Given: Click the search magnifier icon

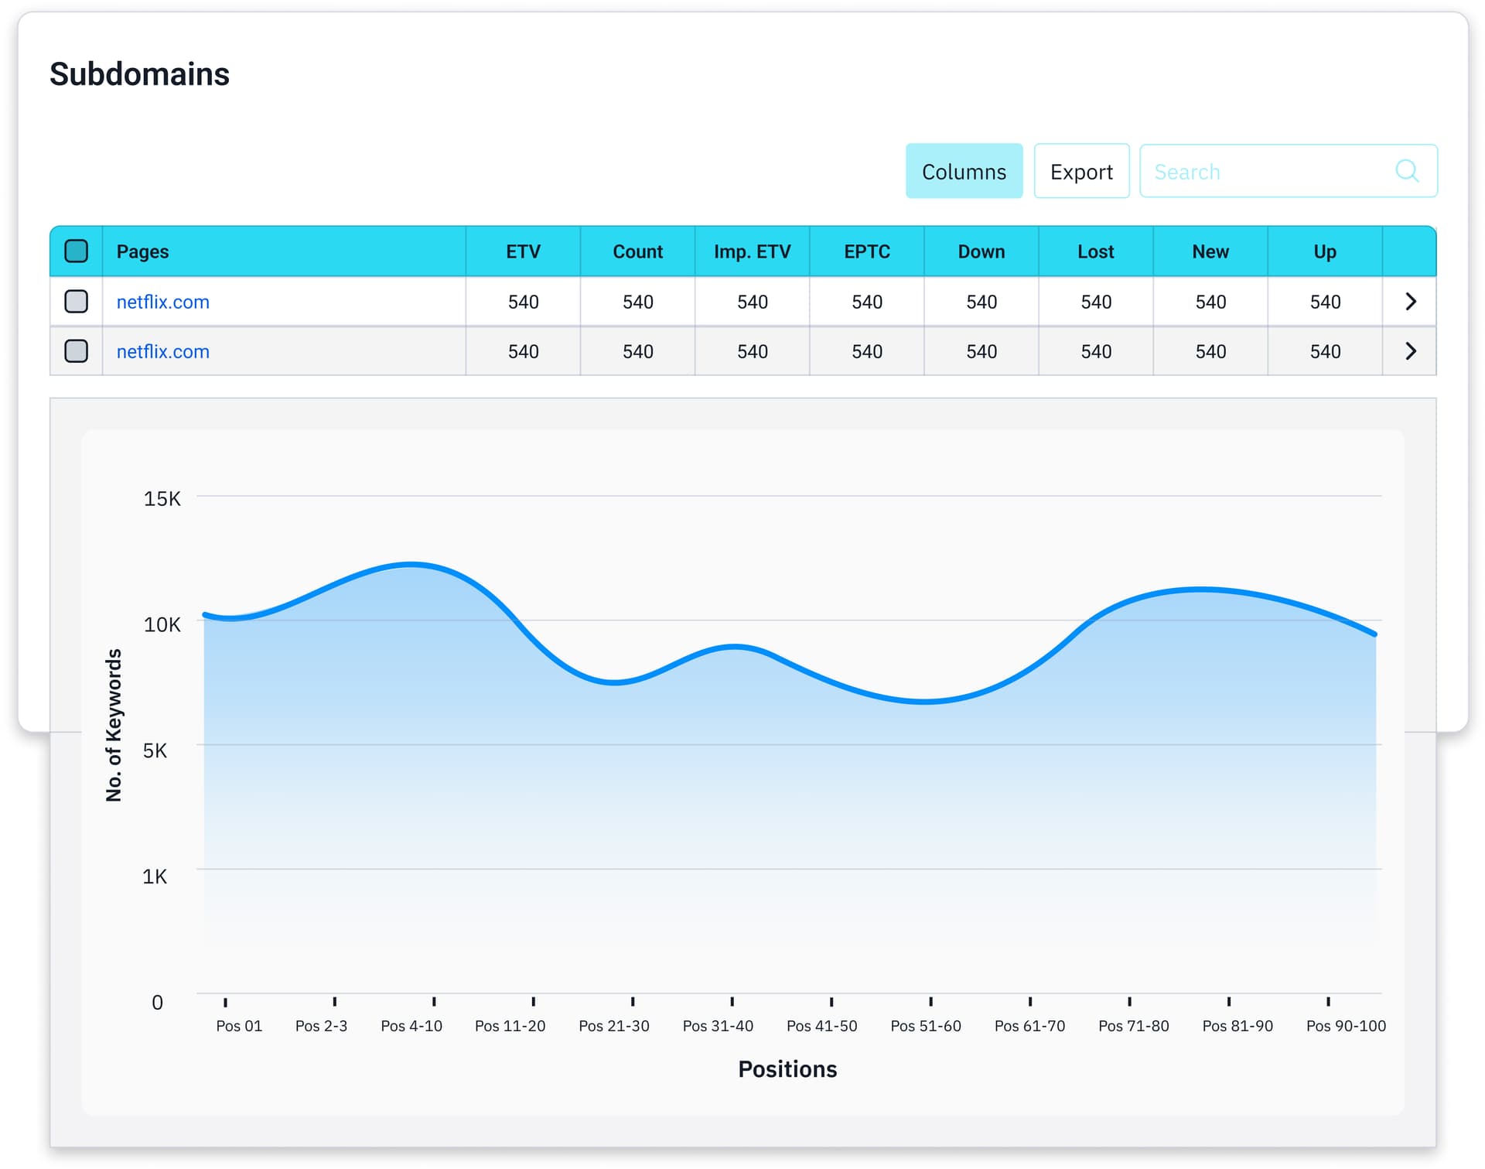Looking at the screenshot, I should point(1407,171).
